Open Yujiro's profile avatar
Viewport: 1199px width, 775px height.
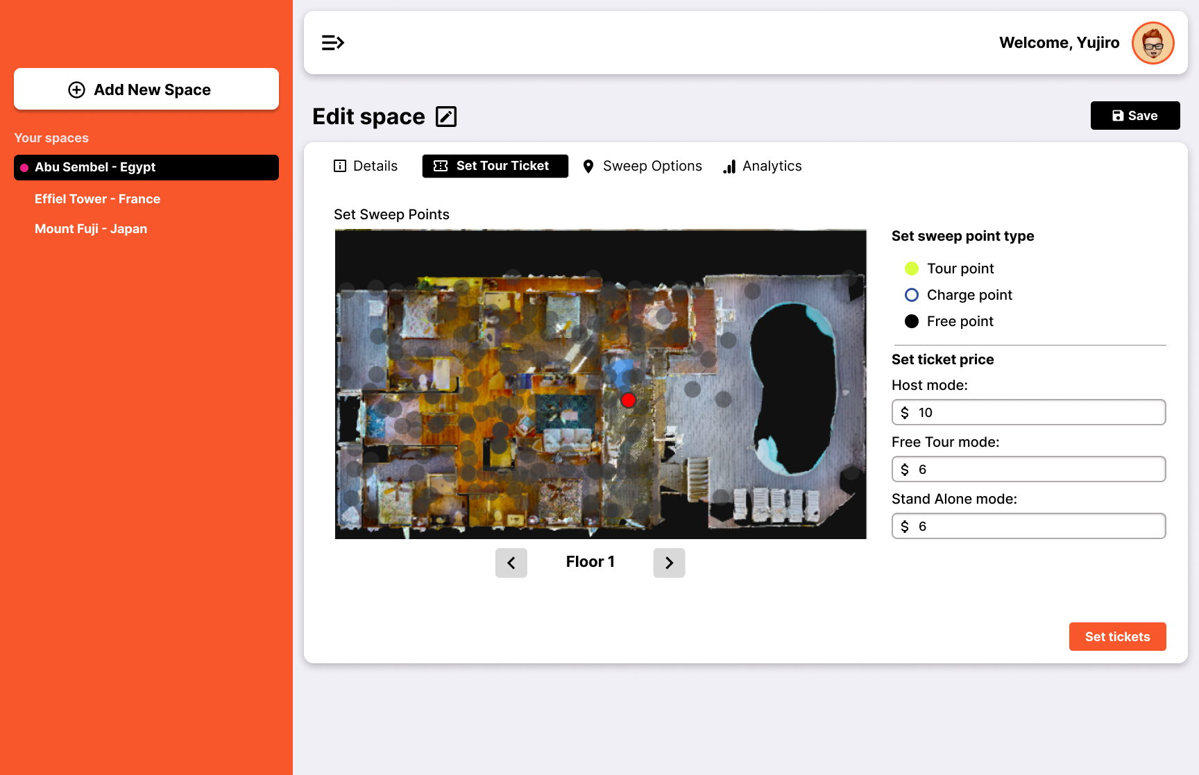pyautogui.click(x=1153, y=43)
